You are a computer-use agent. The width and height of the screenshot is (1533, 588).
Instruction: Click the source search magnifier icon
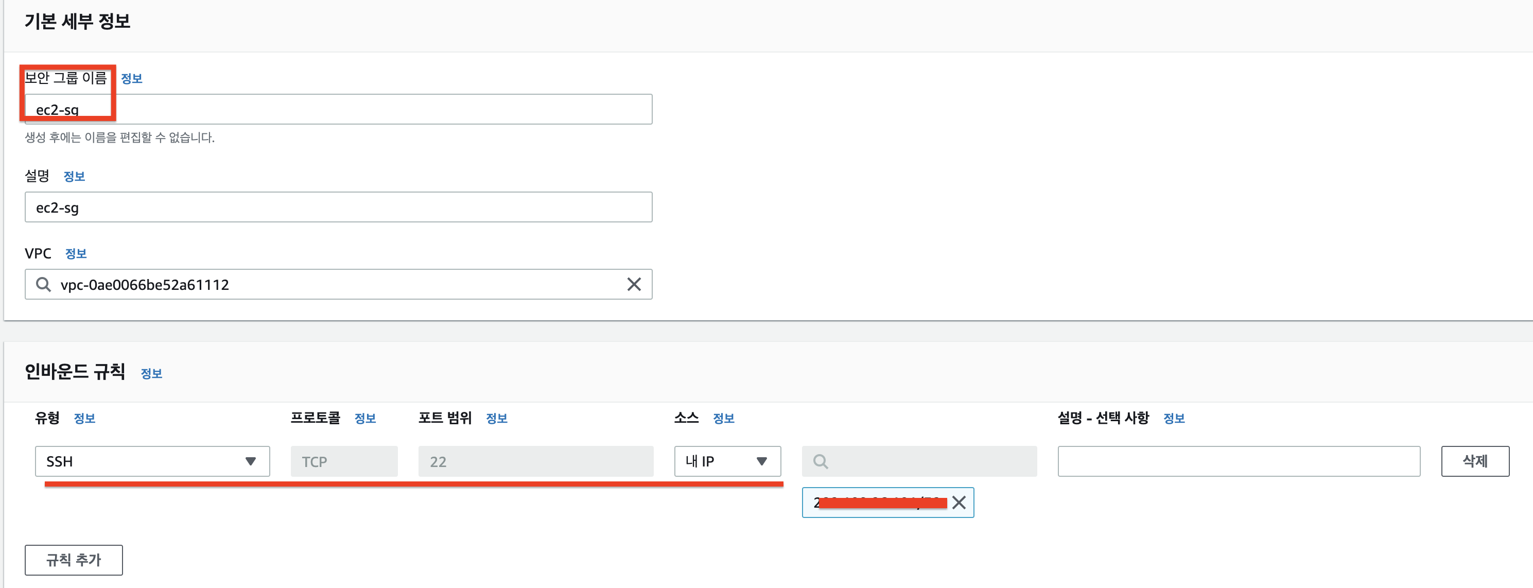click(820, 461)
